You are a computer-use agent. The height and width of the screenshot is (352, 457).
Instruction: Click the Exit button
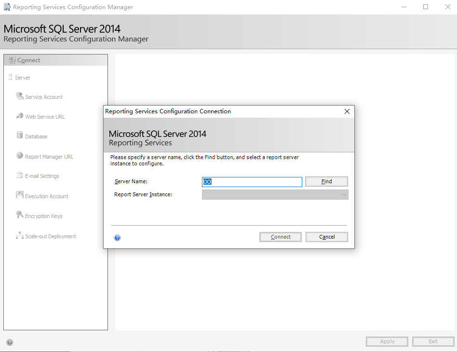point(433,341)
